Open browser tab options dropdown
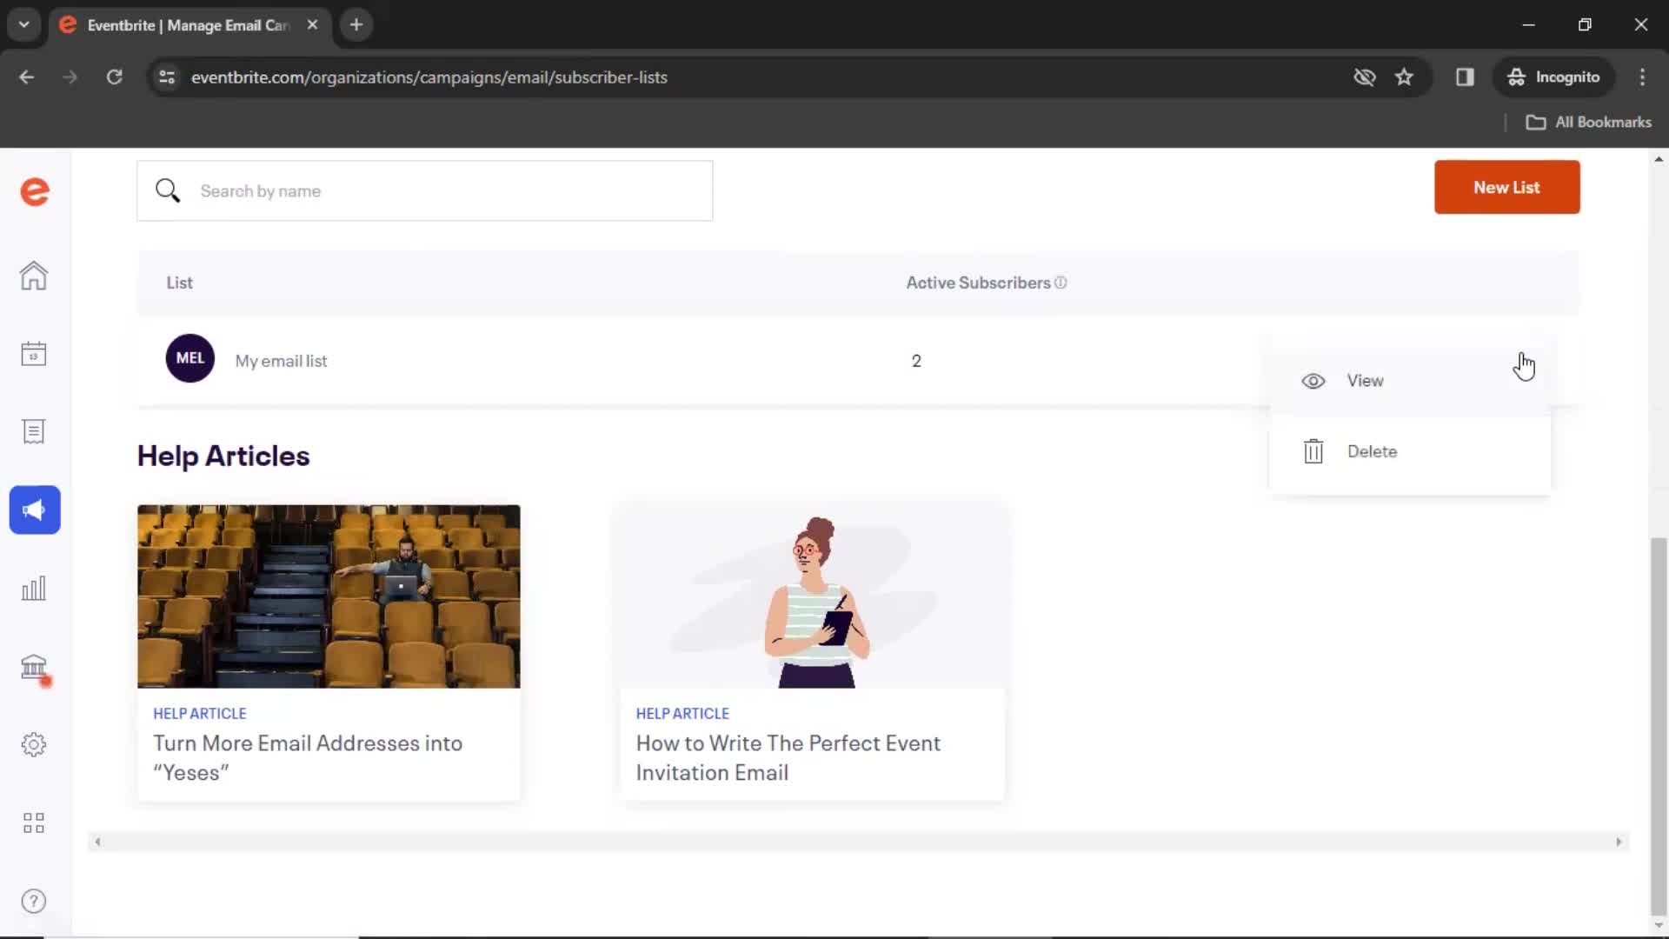This screenshot has width=1669, height=939. coord(24,25)
